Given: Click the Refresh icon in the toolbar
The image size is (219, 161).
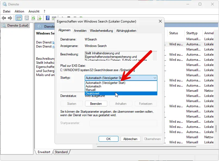Looking at the screenshot, I should pyautogui.click(x=33, y=18).
